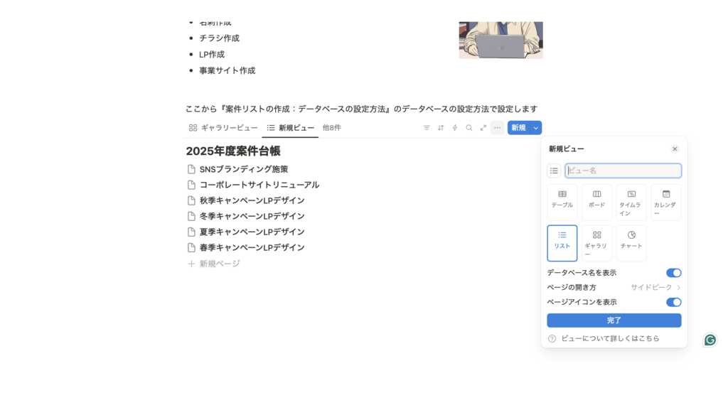Open the three-dot view settings menu

[497, 128]
